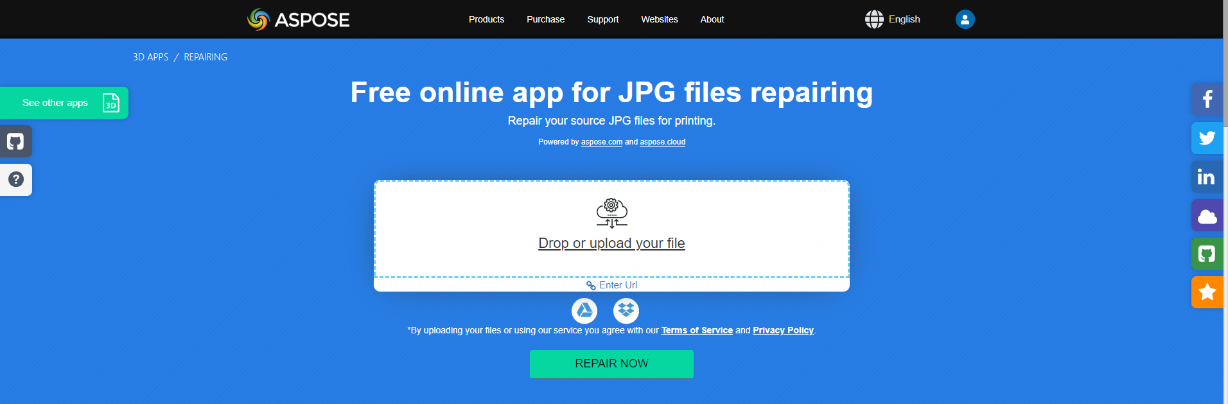Click the REPAIR NOW button
This screenshot has width=1228, height=404.
click(x=611, y=364)
